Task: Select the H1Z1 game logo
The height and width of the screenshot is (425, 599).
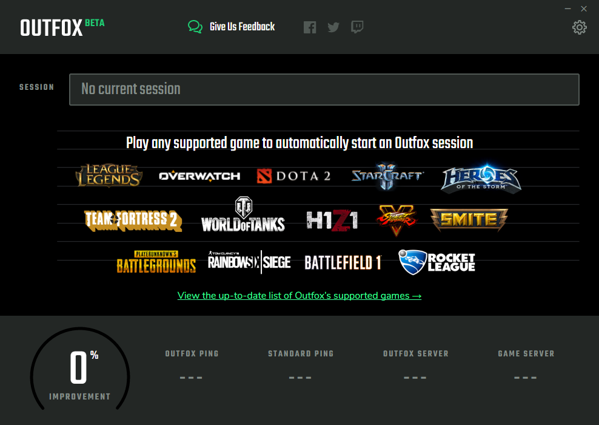Action: [x=332, y=220]
